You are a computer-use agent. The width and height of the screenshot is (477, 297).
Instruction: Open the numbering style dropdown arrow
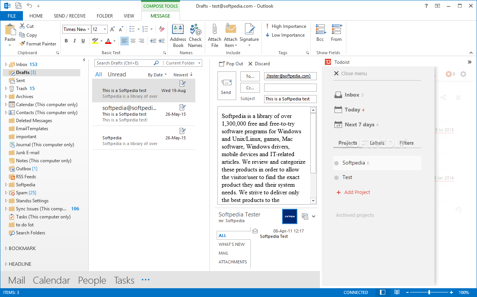click(x=151, y=29)
